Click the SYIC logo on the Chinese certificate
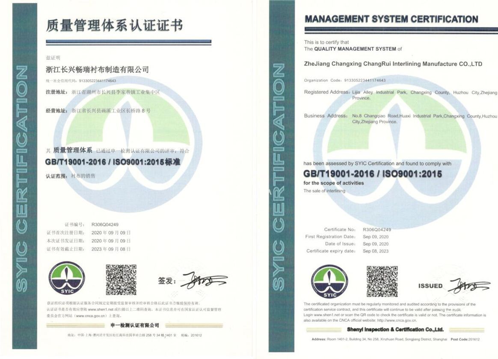The image size is (498, 359). [x=66, y=278]
